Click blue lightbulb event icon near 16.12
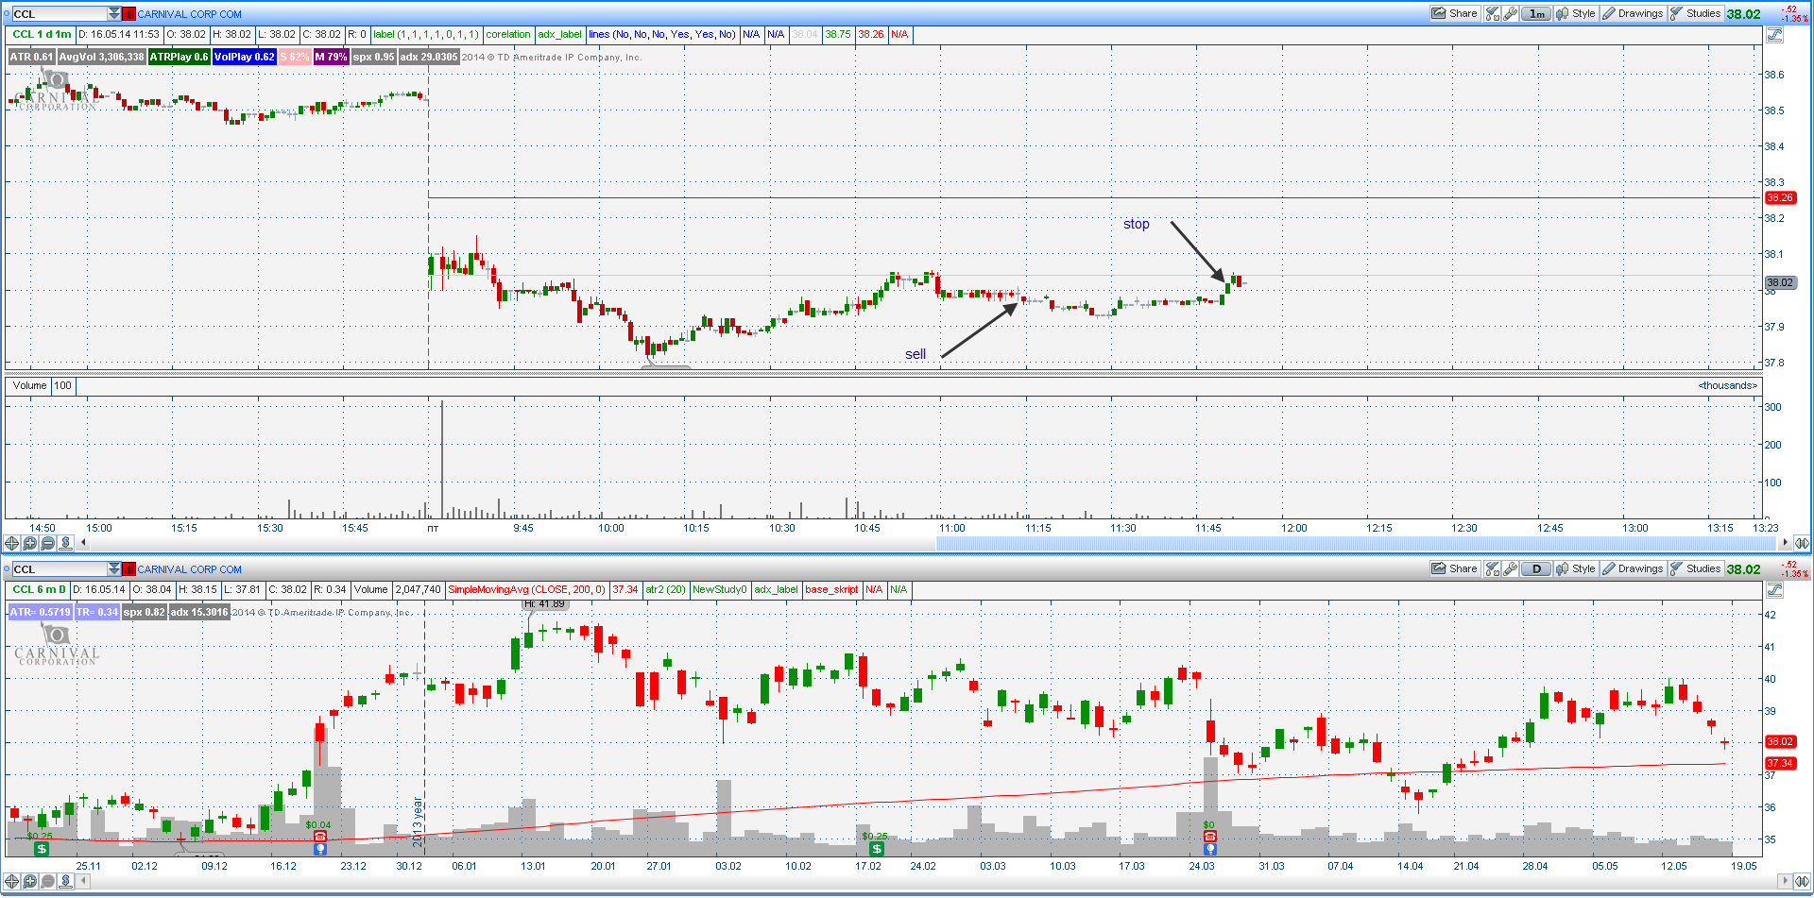Screen dimensions: 1814x898 [x=320, y=849]
